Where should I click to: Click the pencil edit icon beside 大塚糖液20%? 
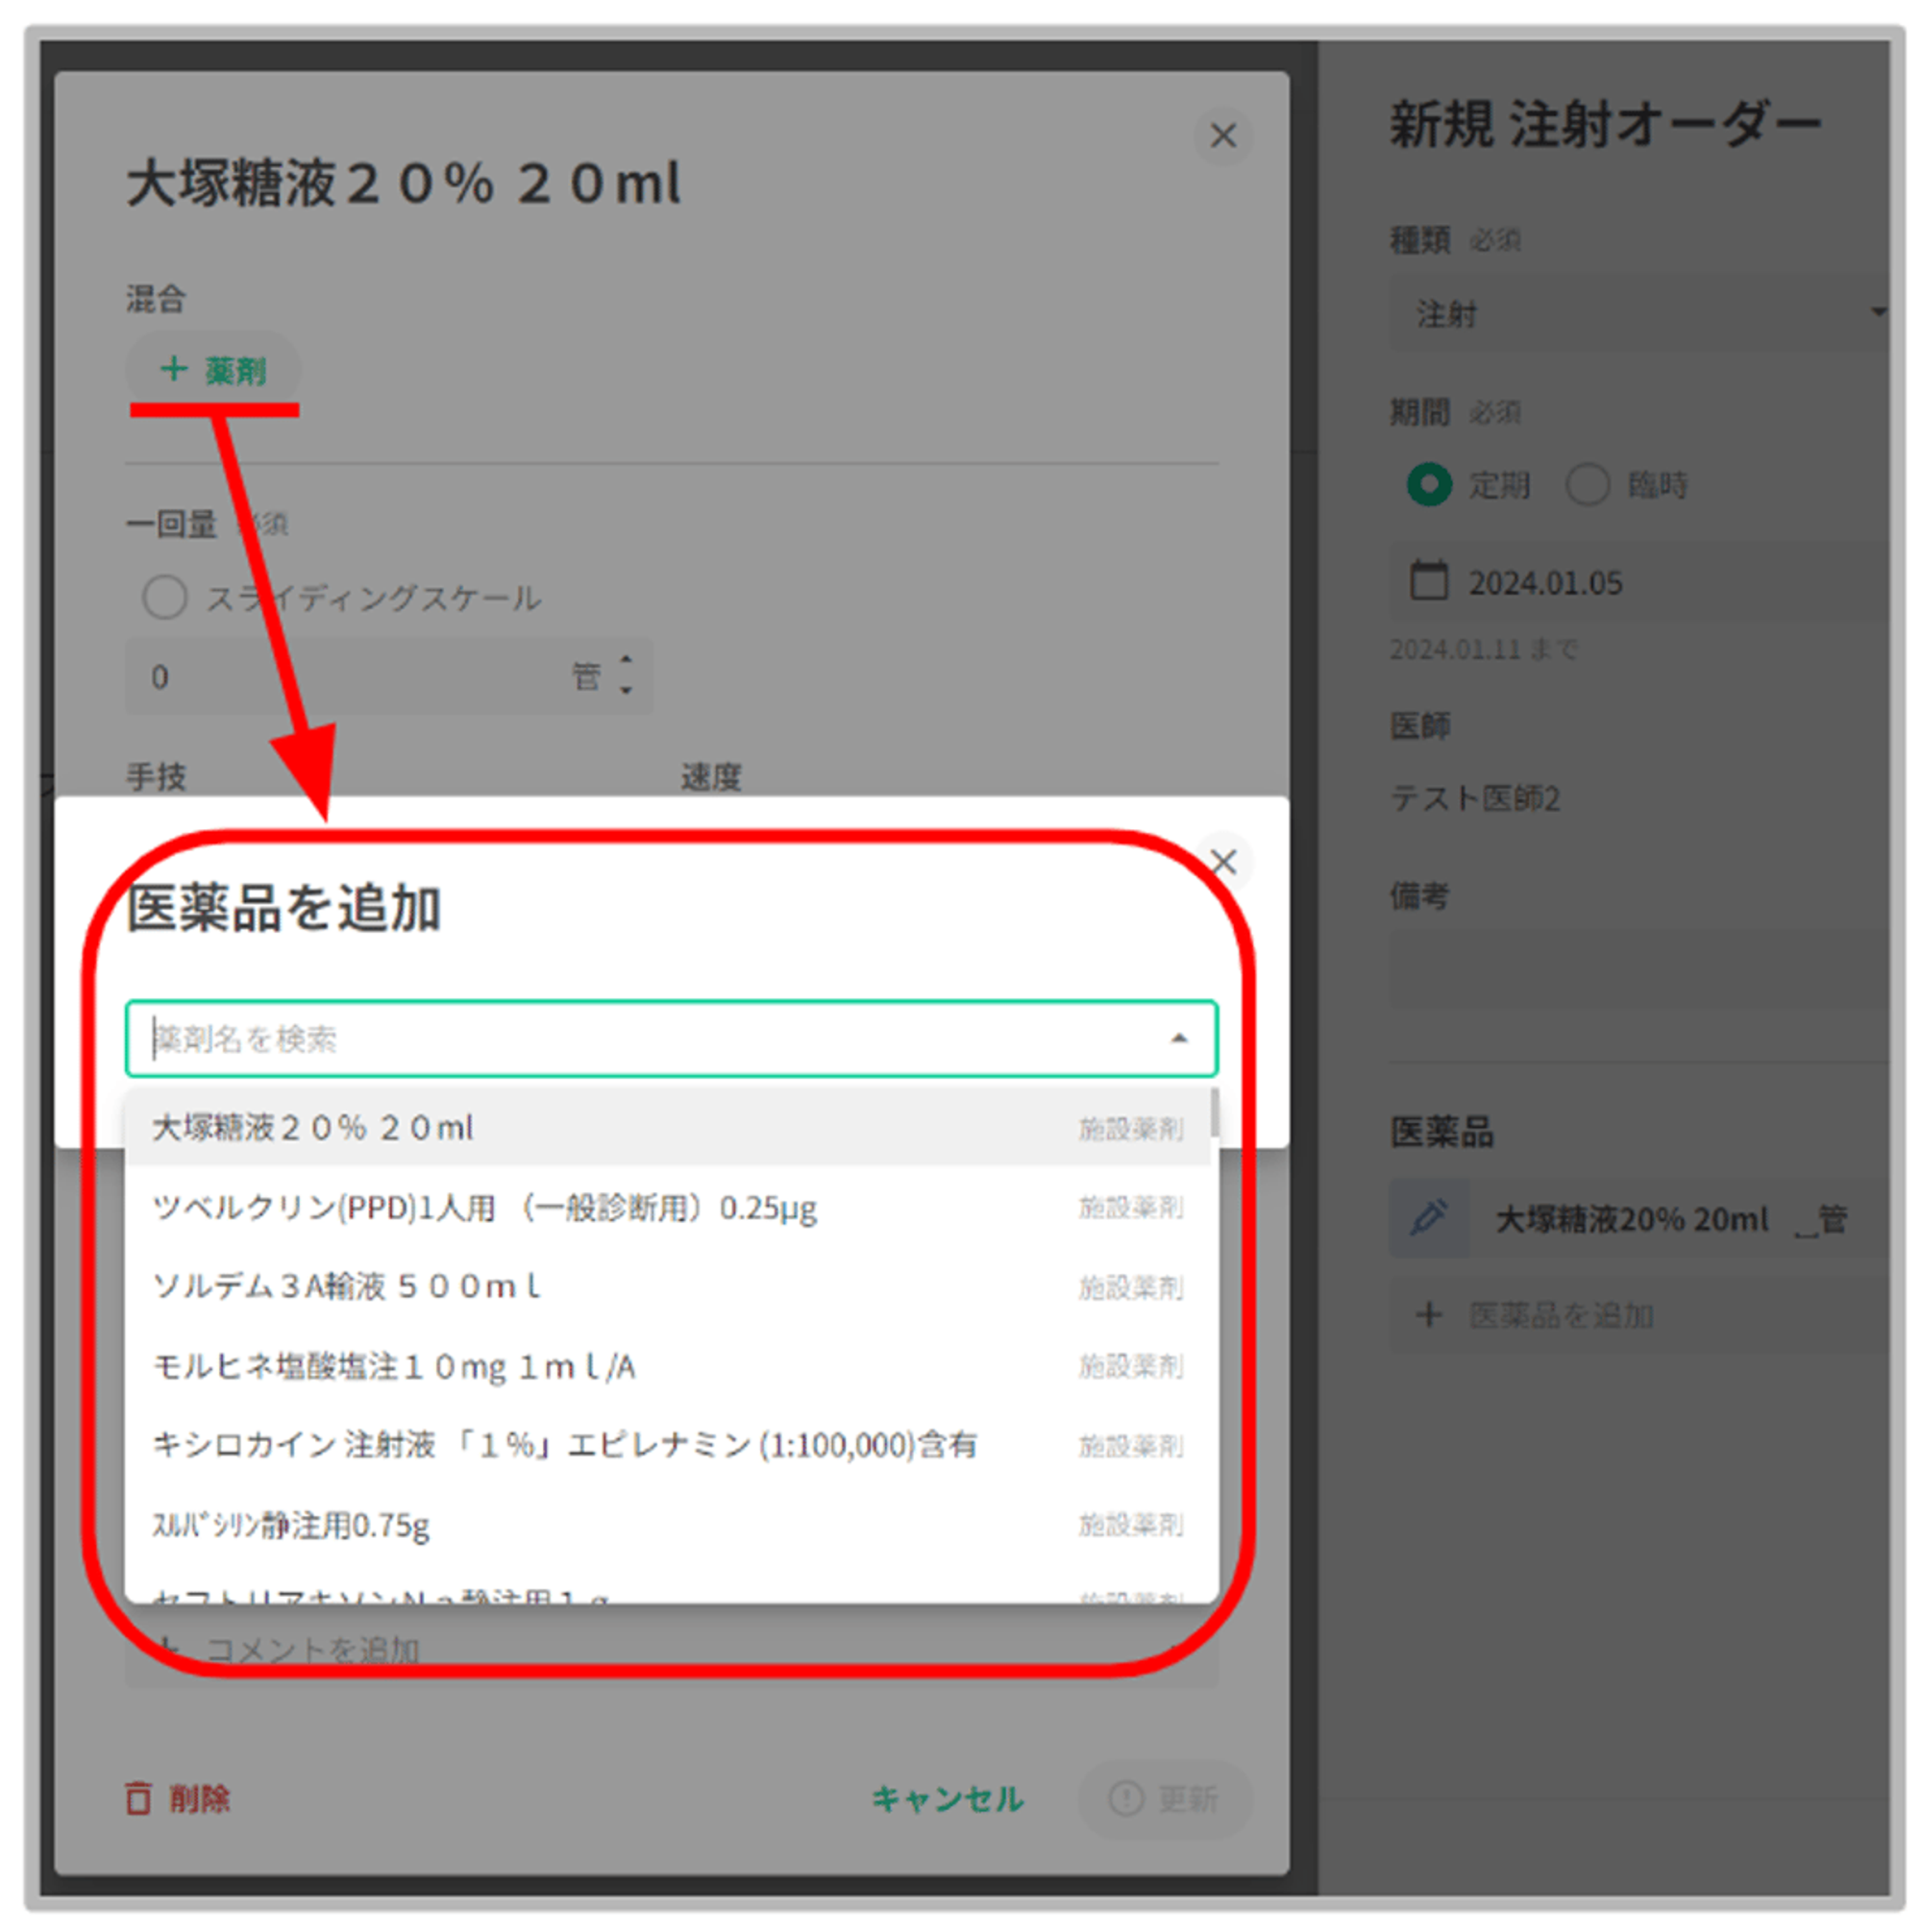click(x=1428, y=1218)
